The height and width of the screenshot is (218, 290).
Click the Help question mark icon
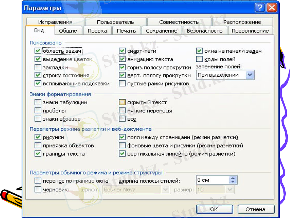[x=260, y=8]
